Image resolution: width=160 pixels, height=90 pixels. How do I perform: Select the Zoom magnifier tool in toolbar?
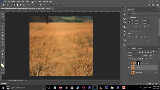2,57
